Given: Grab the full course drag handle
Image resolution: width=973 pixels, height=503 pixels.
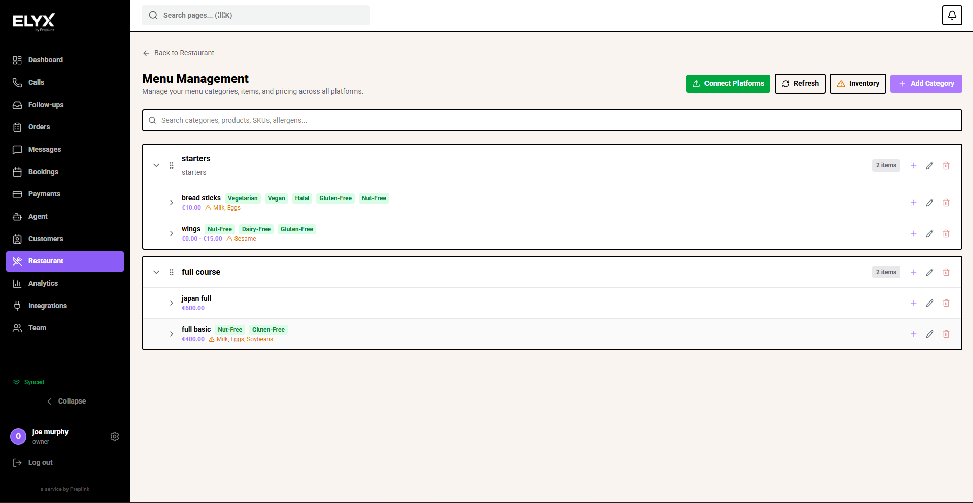Looking at the screenshot, I should pyautogui.click(x=172, y=272).
